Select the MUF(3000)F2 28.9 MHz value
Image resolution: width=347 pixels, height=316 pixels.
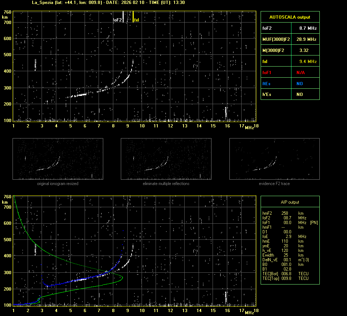tap(308, 39)
